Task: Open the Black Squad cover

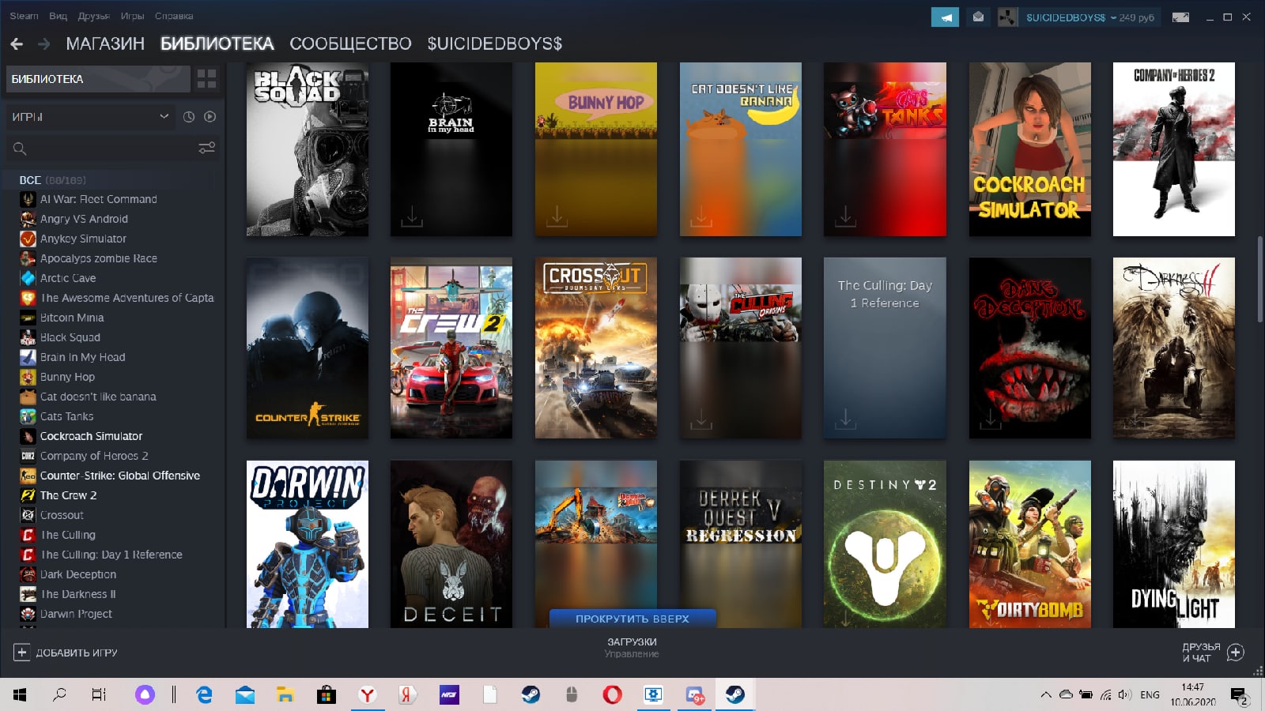Action: 308,149
